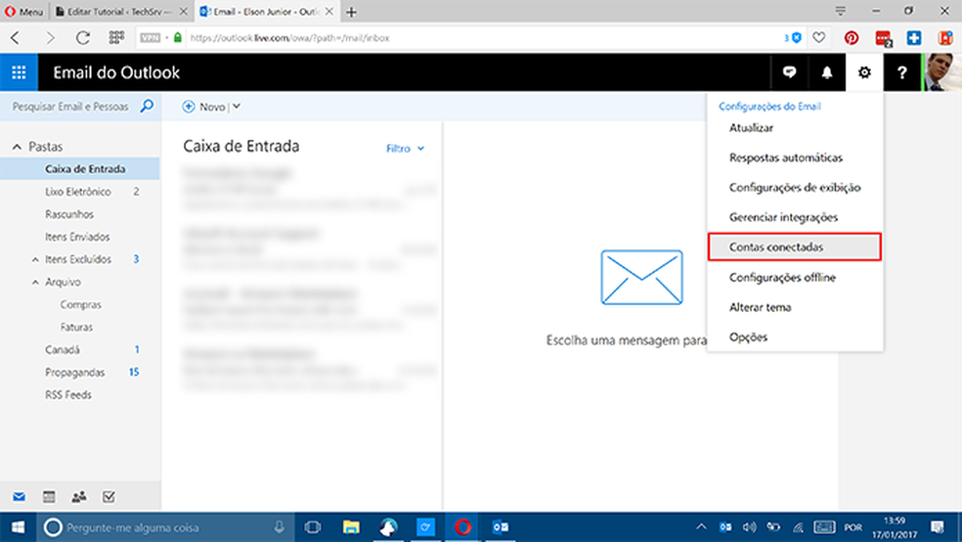Click the VPN badge in address bar
This screenshot has height=542, width=962.
tap(151, 38)
